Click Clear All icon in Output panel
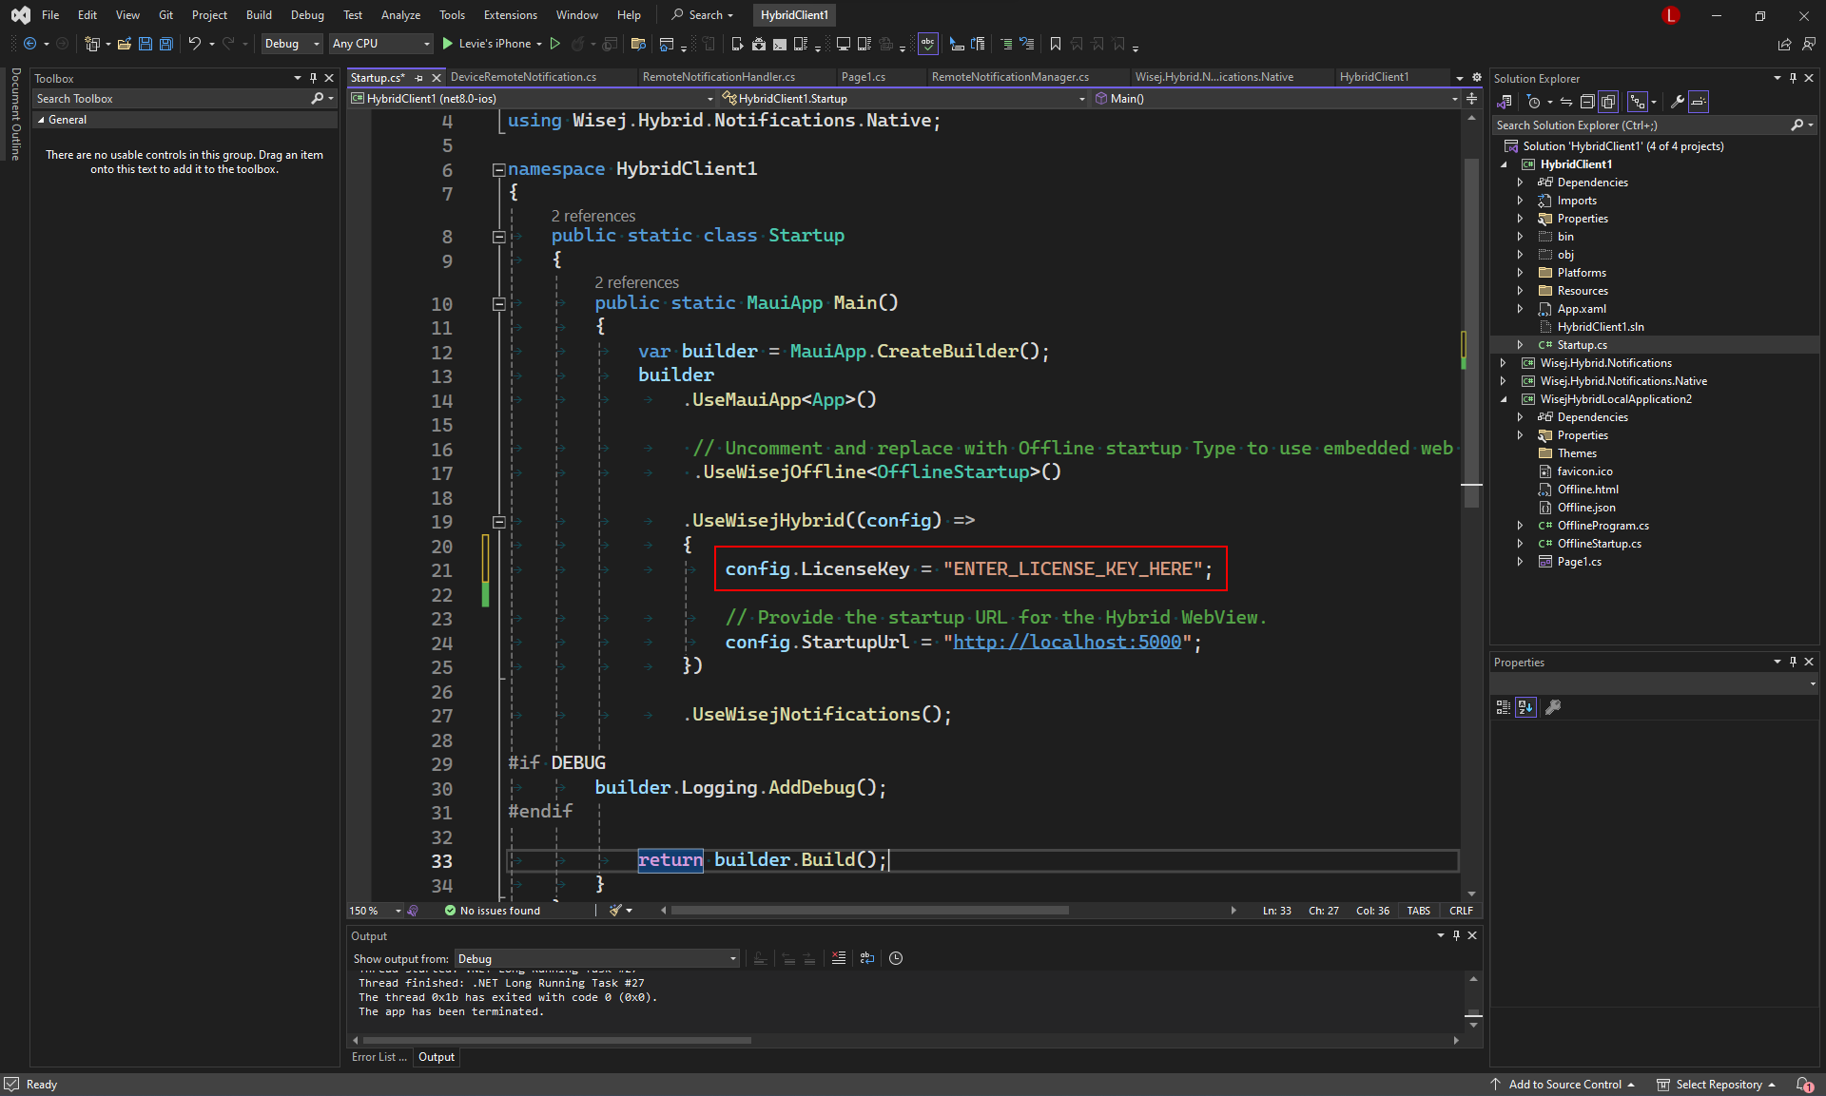The image size is (1826, 1096). pyautogui.click(x=838, y=958)
